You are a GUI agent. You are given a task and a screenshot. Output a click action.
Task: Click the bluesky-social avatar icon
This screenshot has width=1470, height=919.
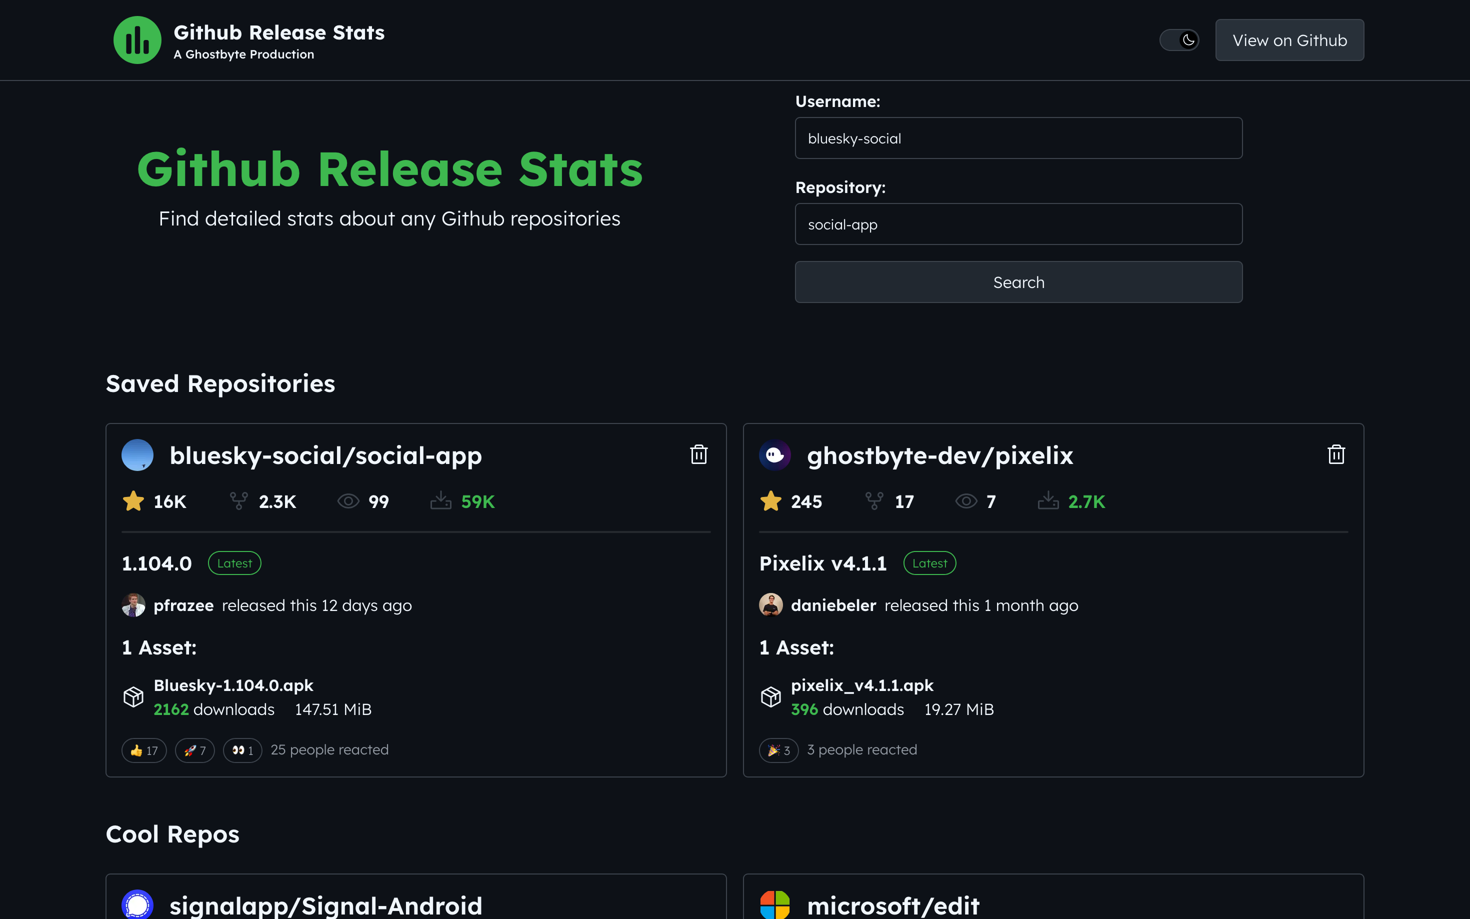click(137, 455)
